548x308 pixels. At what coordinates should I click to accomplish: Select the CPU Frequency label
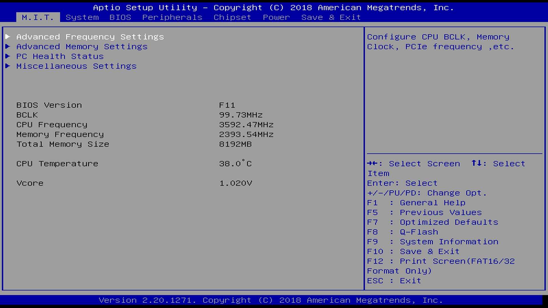pyautogui.click(x=52, y=125)
